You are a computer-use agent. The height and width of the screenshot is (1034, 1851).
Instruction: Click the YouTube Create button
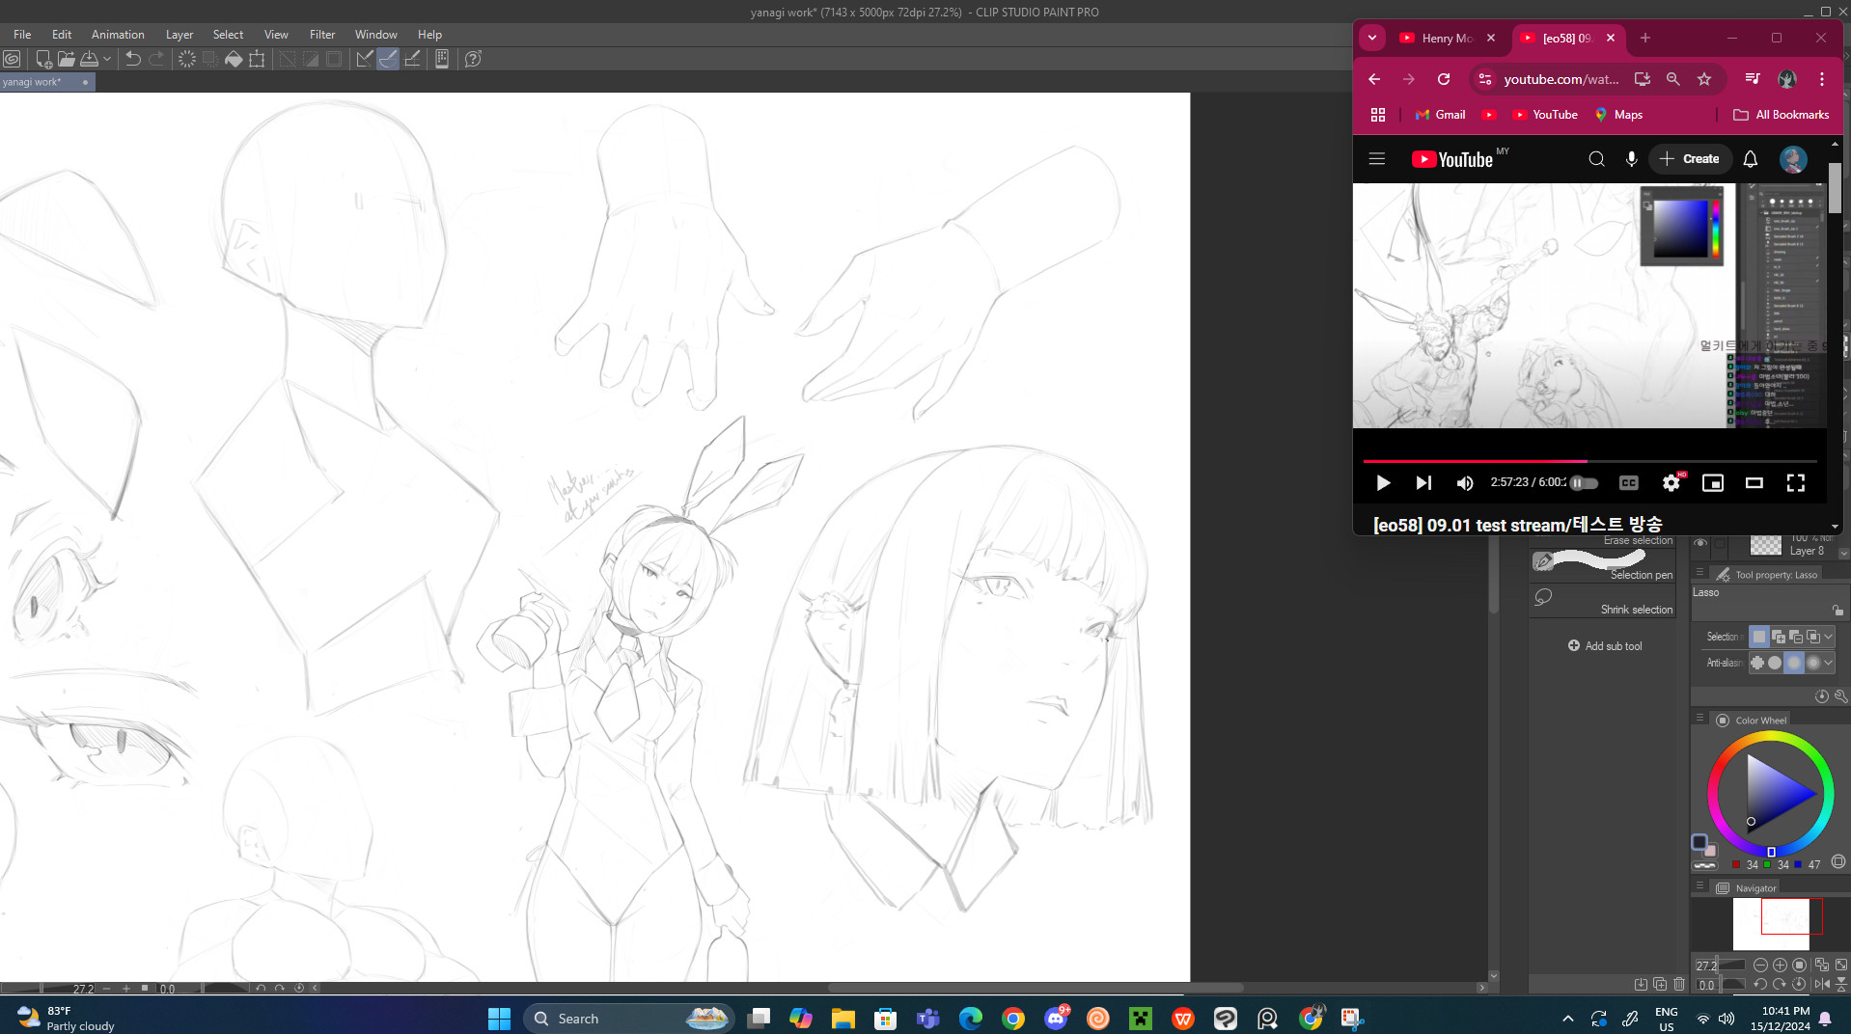coord(1690,159)
